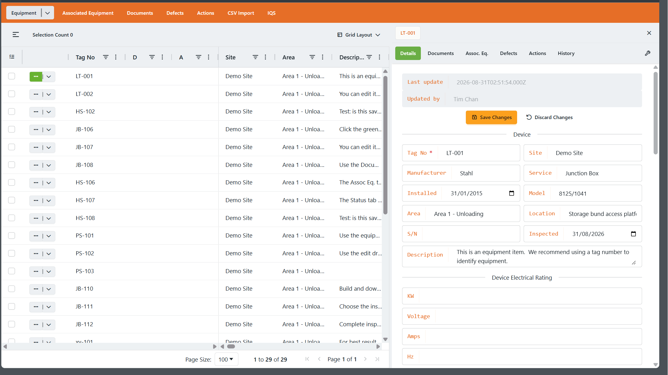The width and height of the screenshot is (668, 375).
Task: Open the Grid Layout dropdown
Action: [359, 35]
